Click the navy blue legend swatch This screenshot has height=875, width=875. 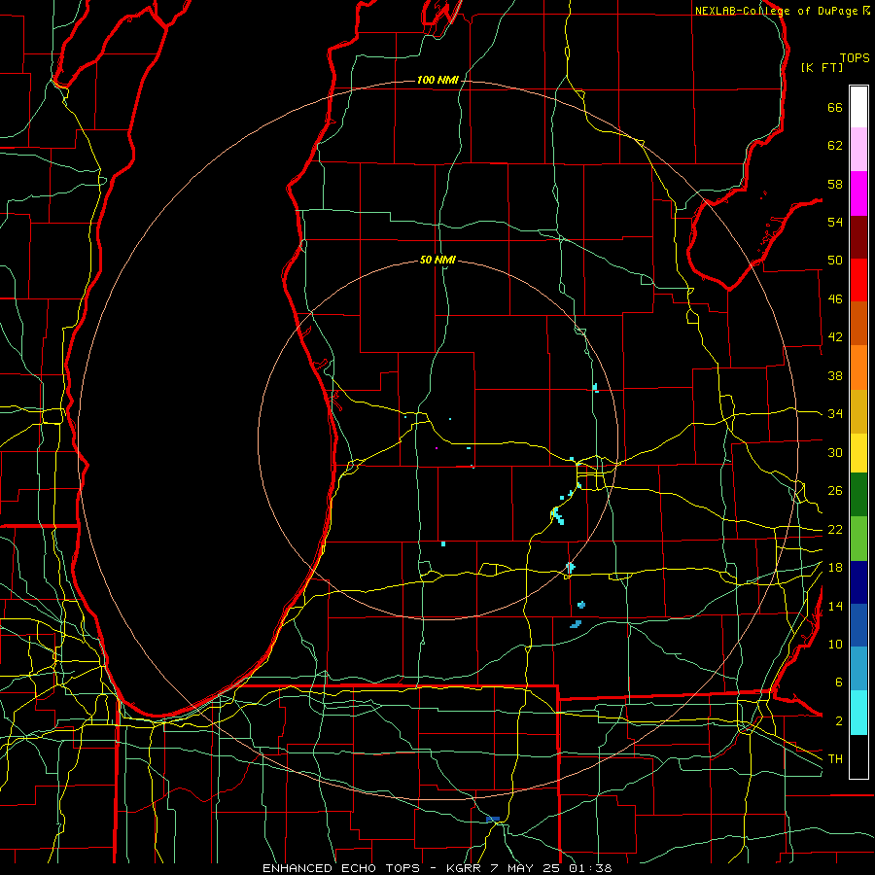click(858, 582)
